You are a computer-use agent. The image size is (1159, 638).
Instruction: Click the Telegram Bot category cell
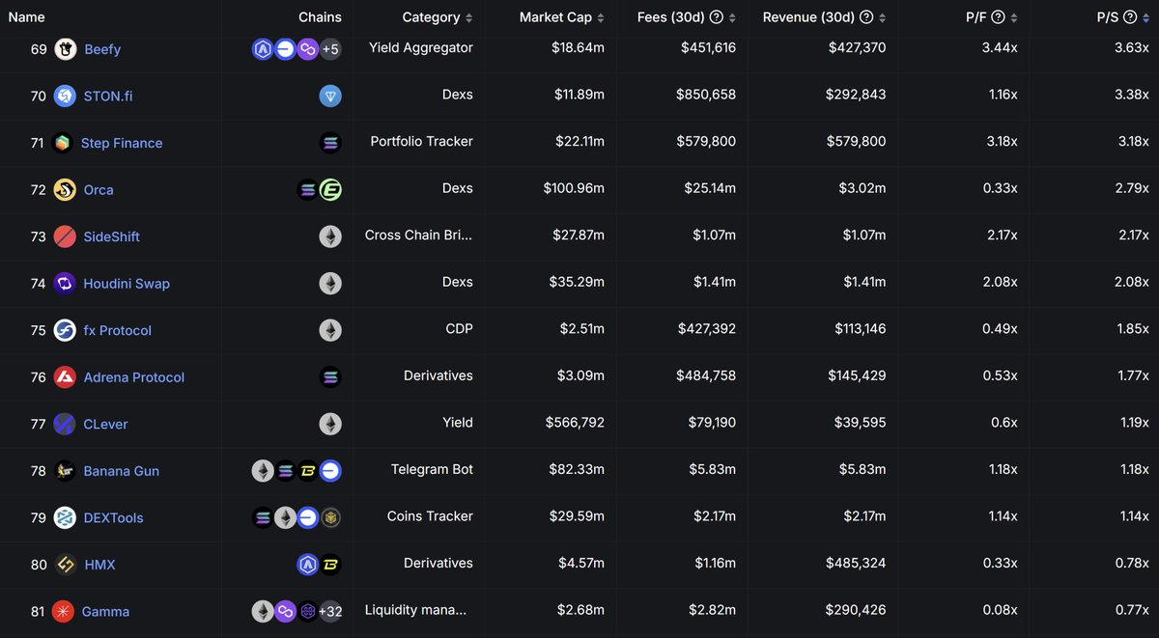[x=432, y=469]
